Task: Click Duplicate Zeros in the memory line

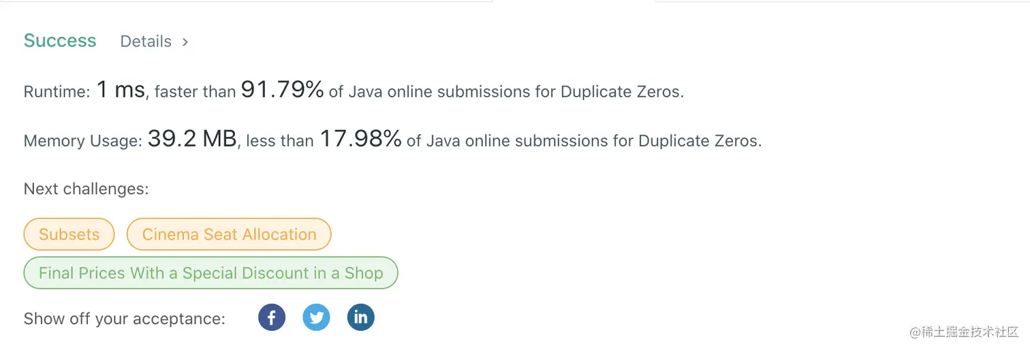Action: (700, 142)
